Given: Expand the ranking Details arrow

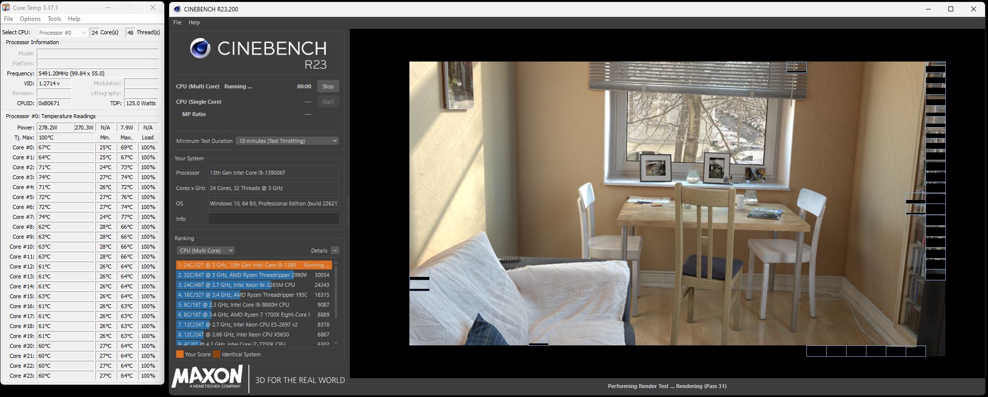Looking at the screenshot, I should tap(335, 251).
